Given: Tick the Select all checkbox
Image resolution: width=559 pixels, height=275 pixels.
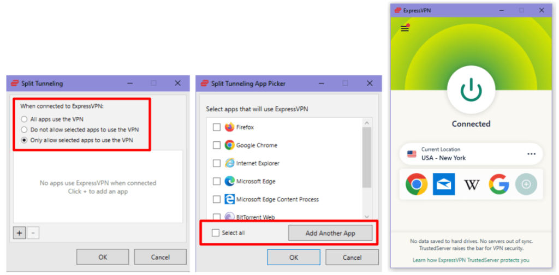Looking at the screenshot, I should (x=215, y=232).
